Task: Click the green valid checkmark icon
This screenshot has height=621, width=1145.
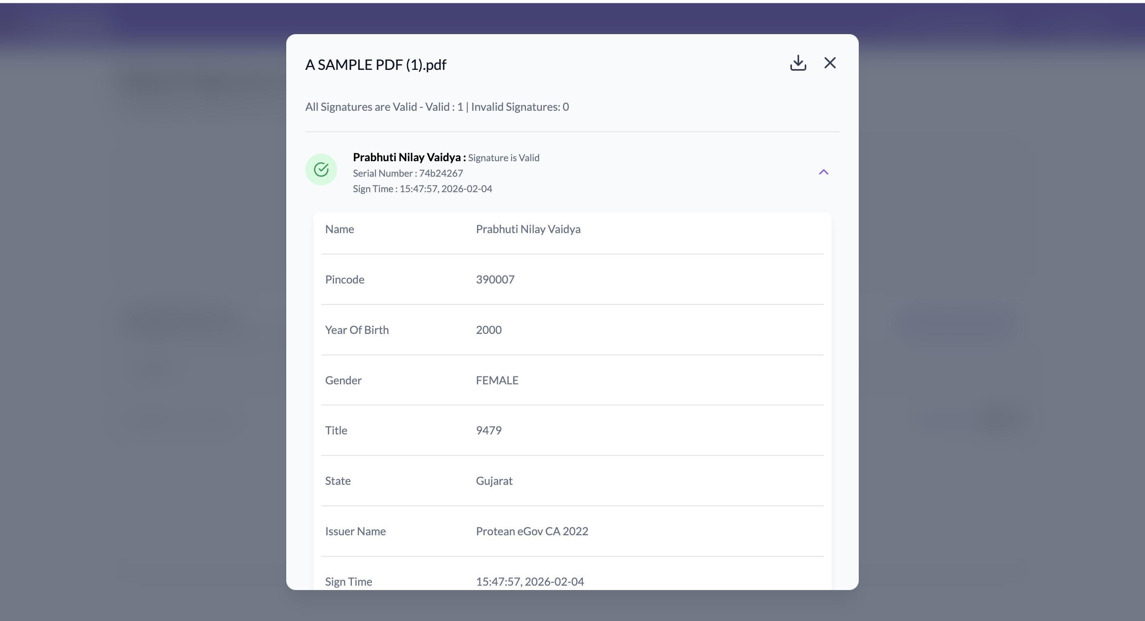Action: point(321,170)
